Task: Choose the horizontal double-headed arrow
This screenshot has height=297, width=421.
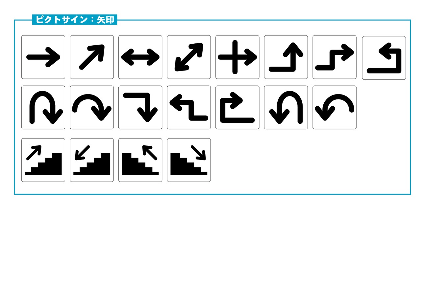Action: coord(140,57)
